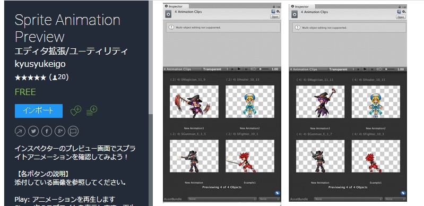Open Transparent dropdown in second screenshot
This screenshot has height=206, width=424.
[x=342, y=70]
